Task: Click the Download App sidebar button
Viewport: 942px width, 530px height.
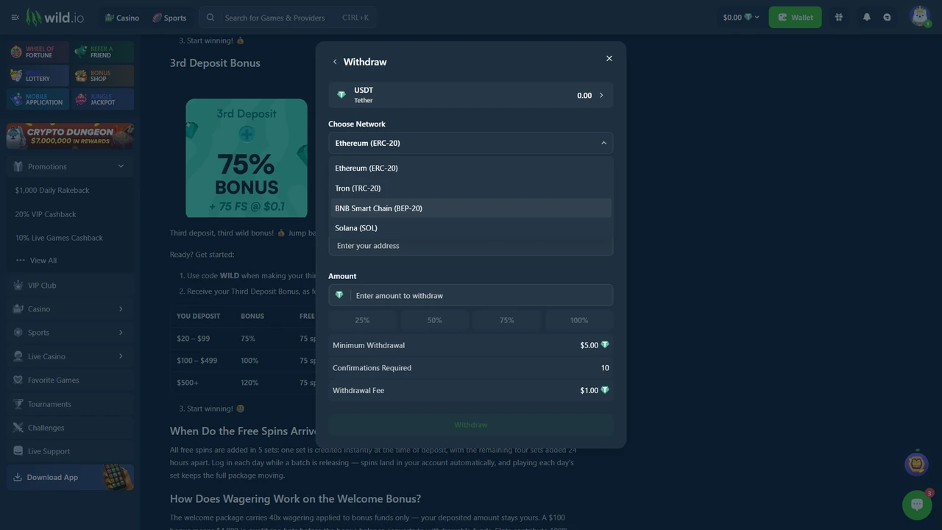Action: click(x=70, y=477)
